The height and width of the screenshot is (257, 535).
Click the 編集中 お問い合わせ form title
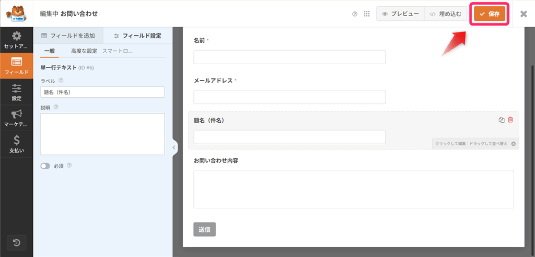pos(69,14)
